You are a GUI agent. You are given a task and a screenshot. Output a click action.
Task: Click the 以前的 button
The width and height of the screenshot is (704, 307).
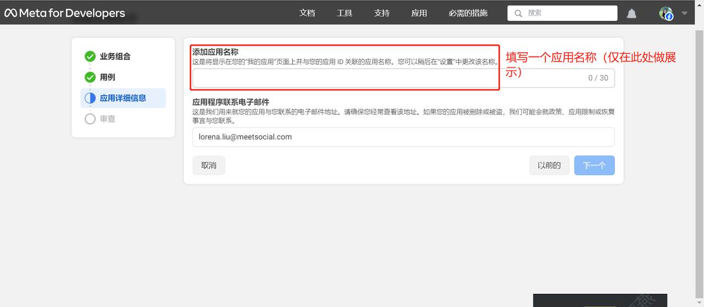pos(549,165)
